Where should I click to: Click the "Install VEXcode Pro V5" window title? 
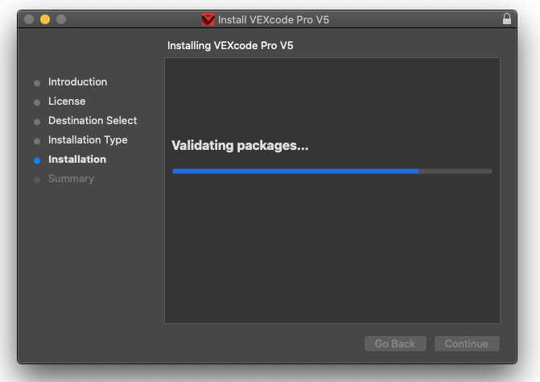coord(285,19)
